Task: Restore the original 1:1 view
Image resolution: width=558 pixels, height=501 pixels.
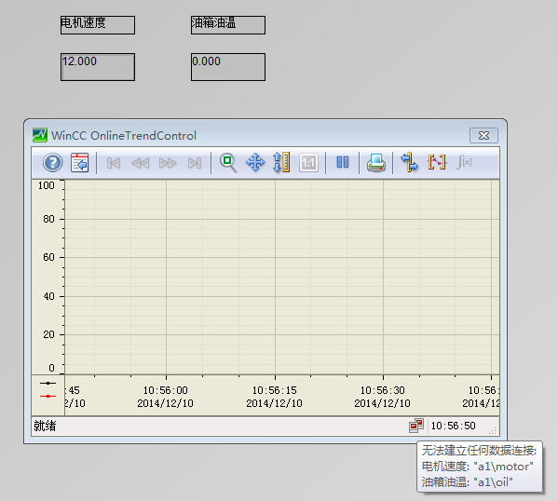Action: [308, 163]
